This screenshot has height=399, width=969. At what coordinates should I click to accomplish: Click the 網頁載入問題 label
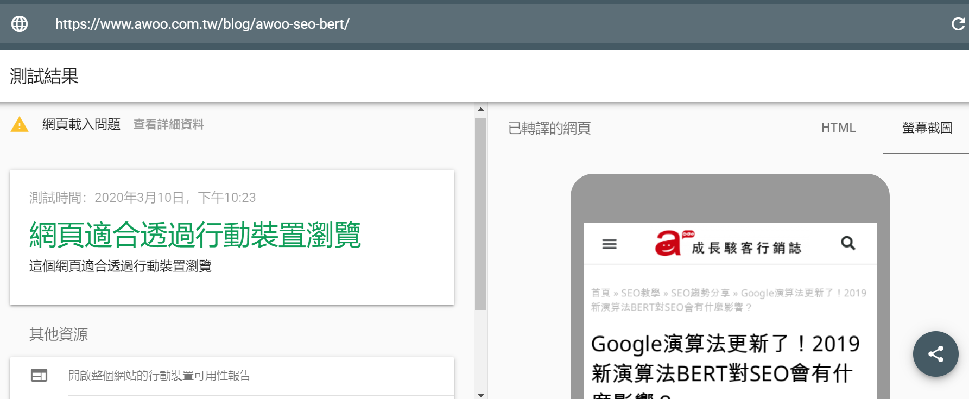[81, 125]
